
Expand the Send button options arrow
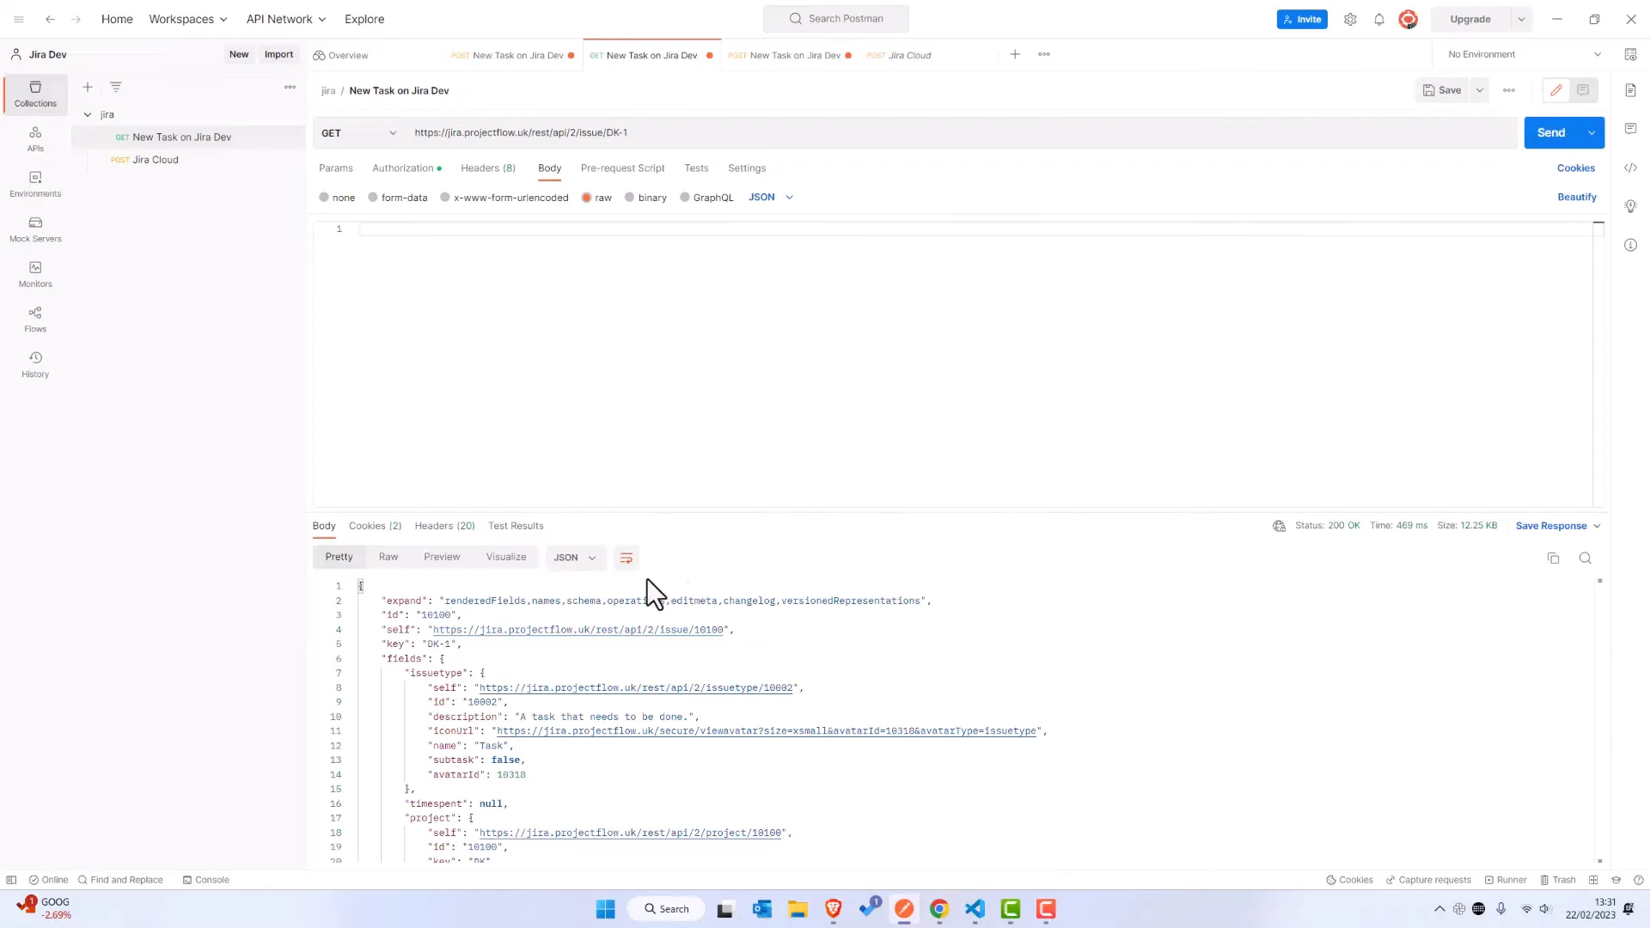coord(1592,133)
